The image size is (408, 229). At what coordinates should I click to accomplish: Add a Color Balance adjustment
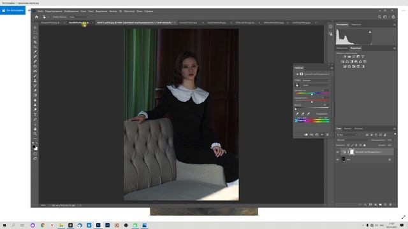pos(347,62)
